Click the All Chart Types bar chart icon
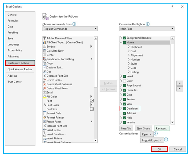This screenshot has width=192, height=158. 45,42
